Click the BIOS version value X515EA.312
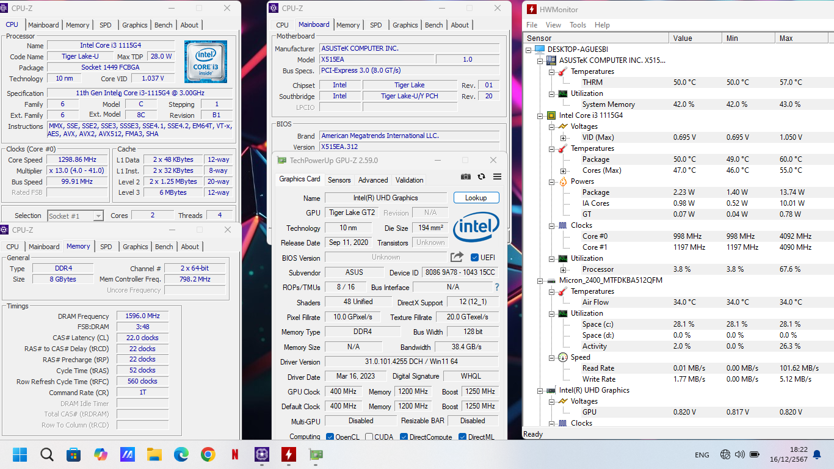 tap(409, 147)
